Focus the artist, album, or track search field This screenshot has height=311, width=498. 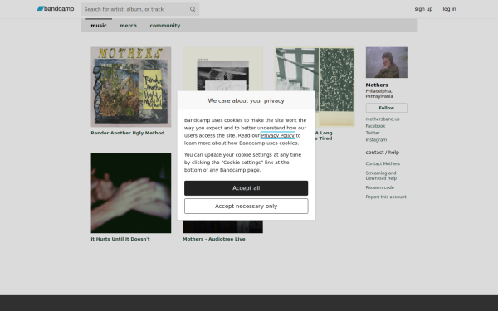[139, 9]
